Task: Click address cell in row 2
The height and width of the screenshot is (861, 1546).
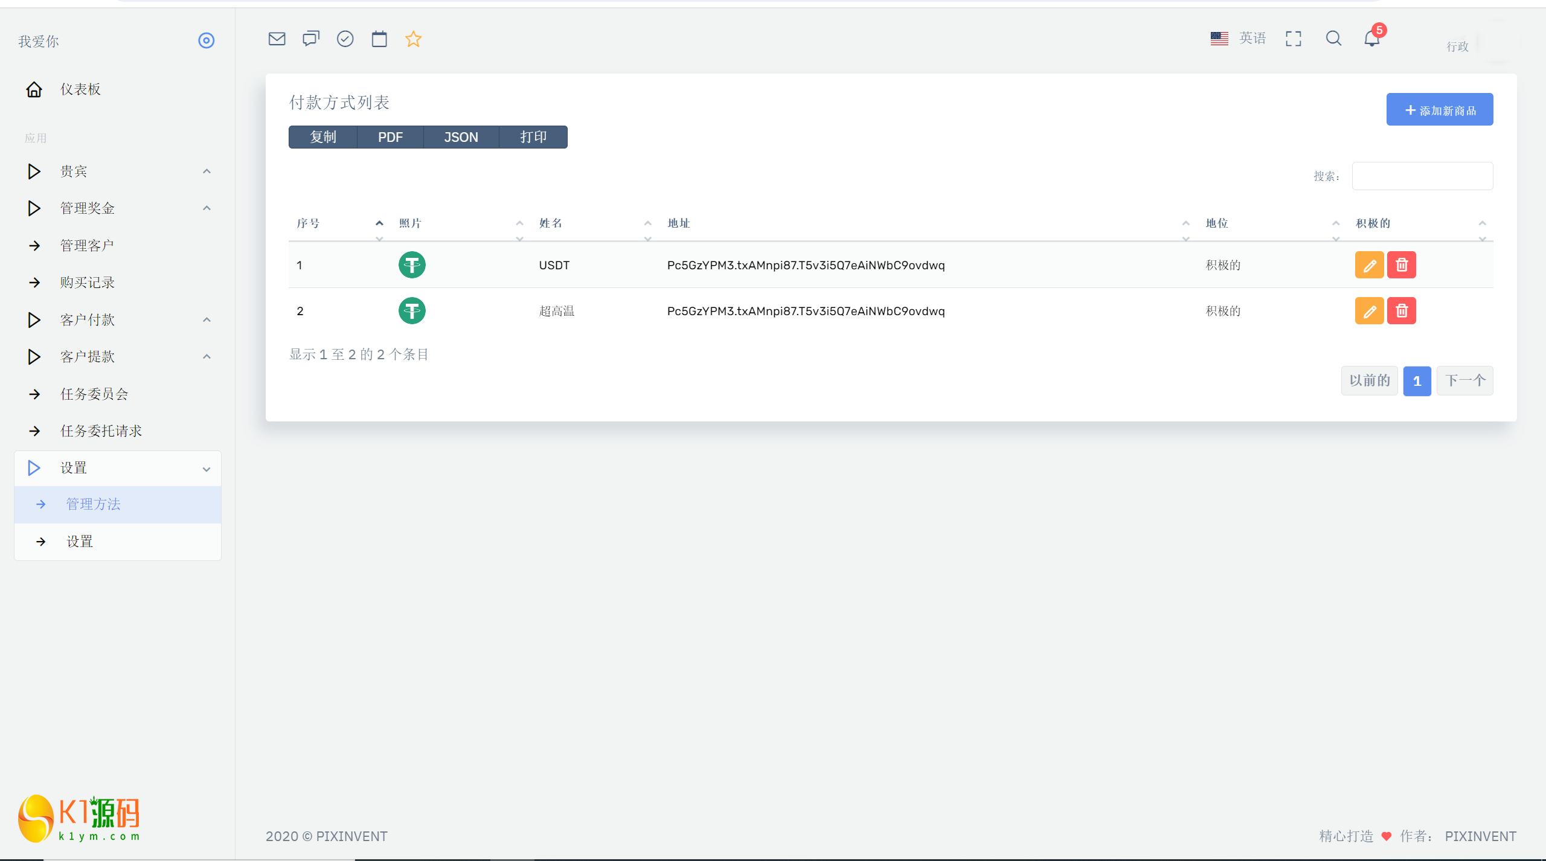Action: pos(806,311)
